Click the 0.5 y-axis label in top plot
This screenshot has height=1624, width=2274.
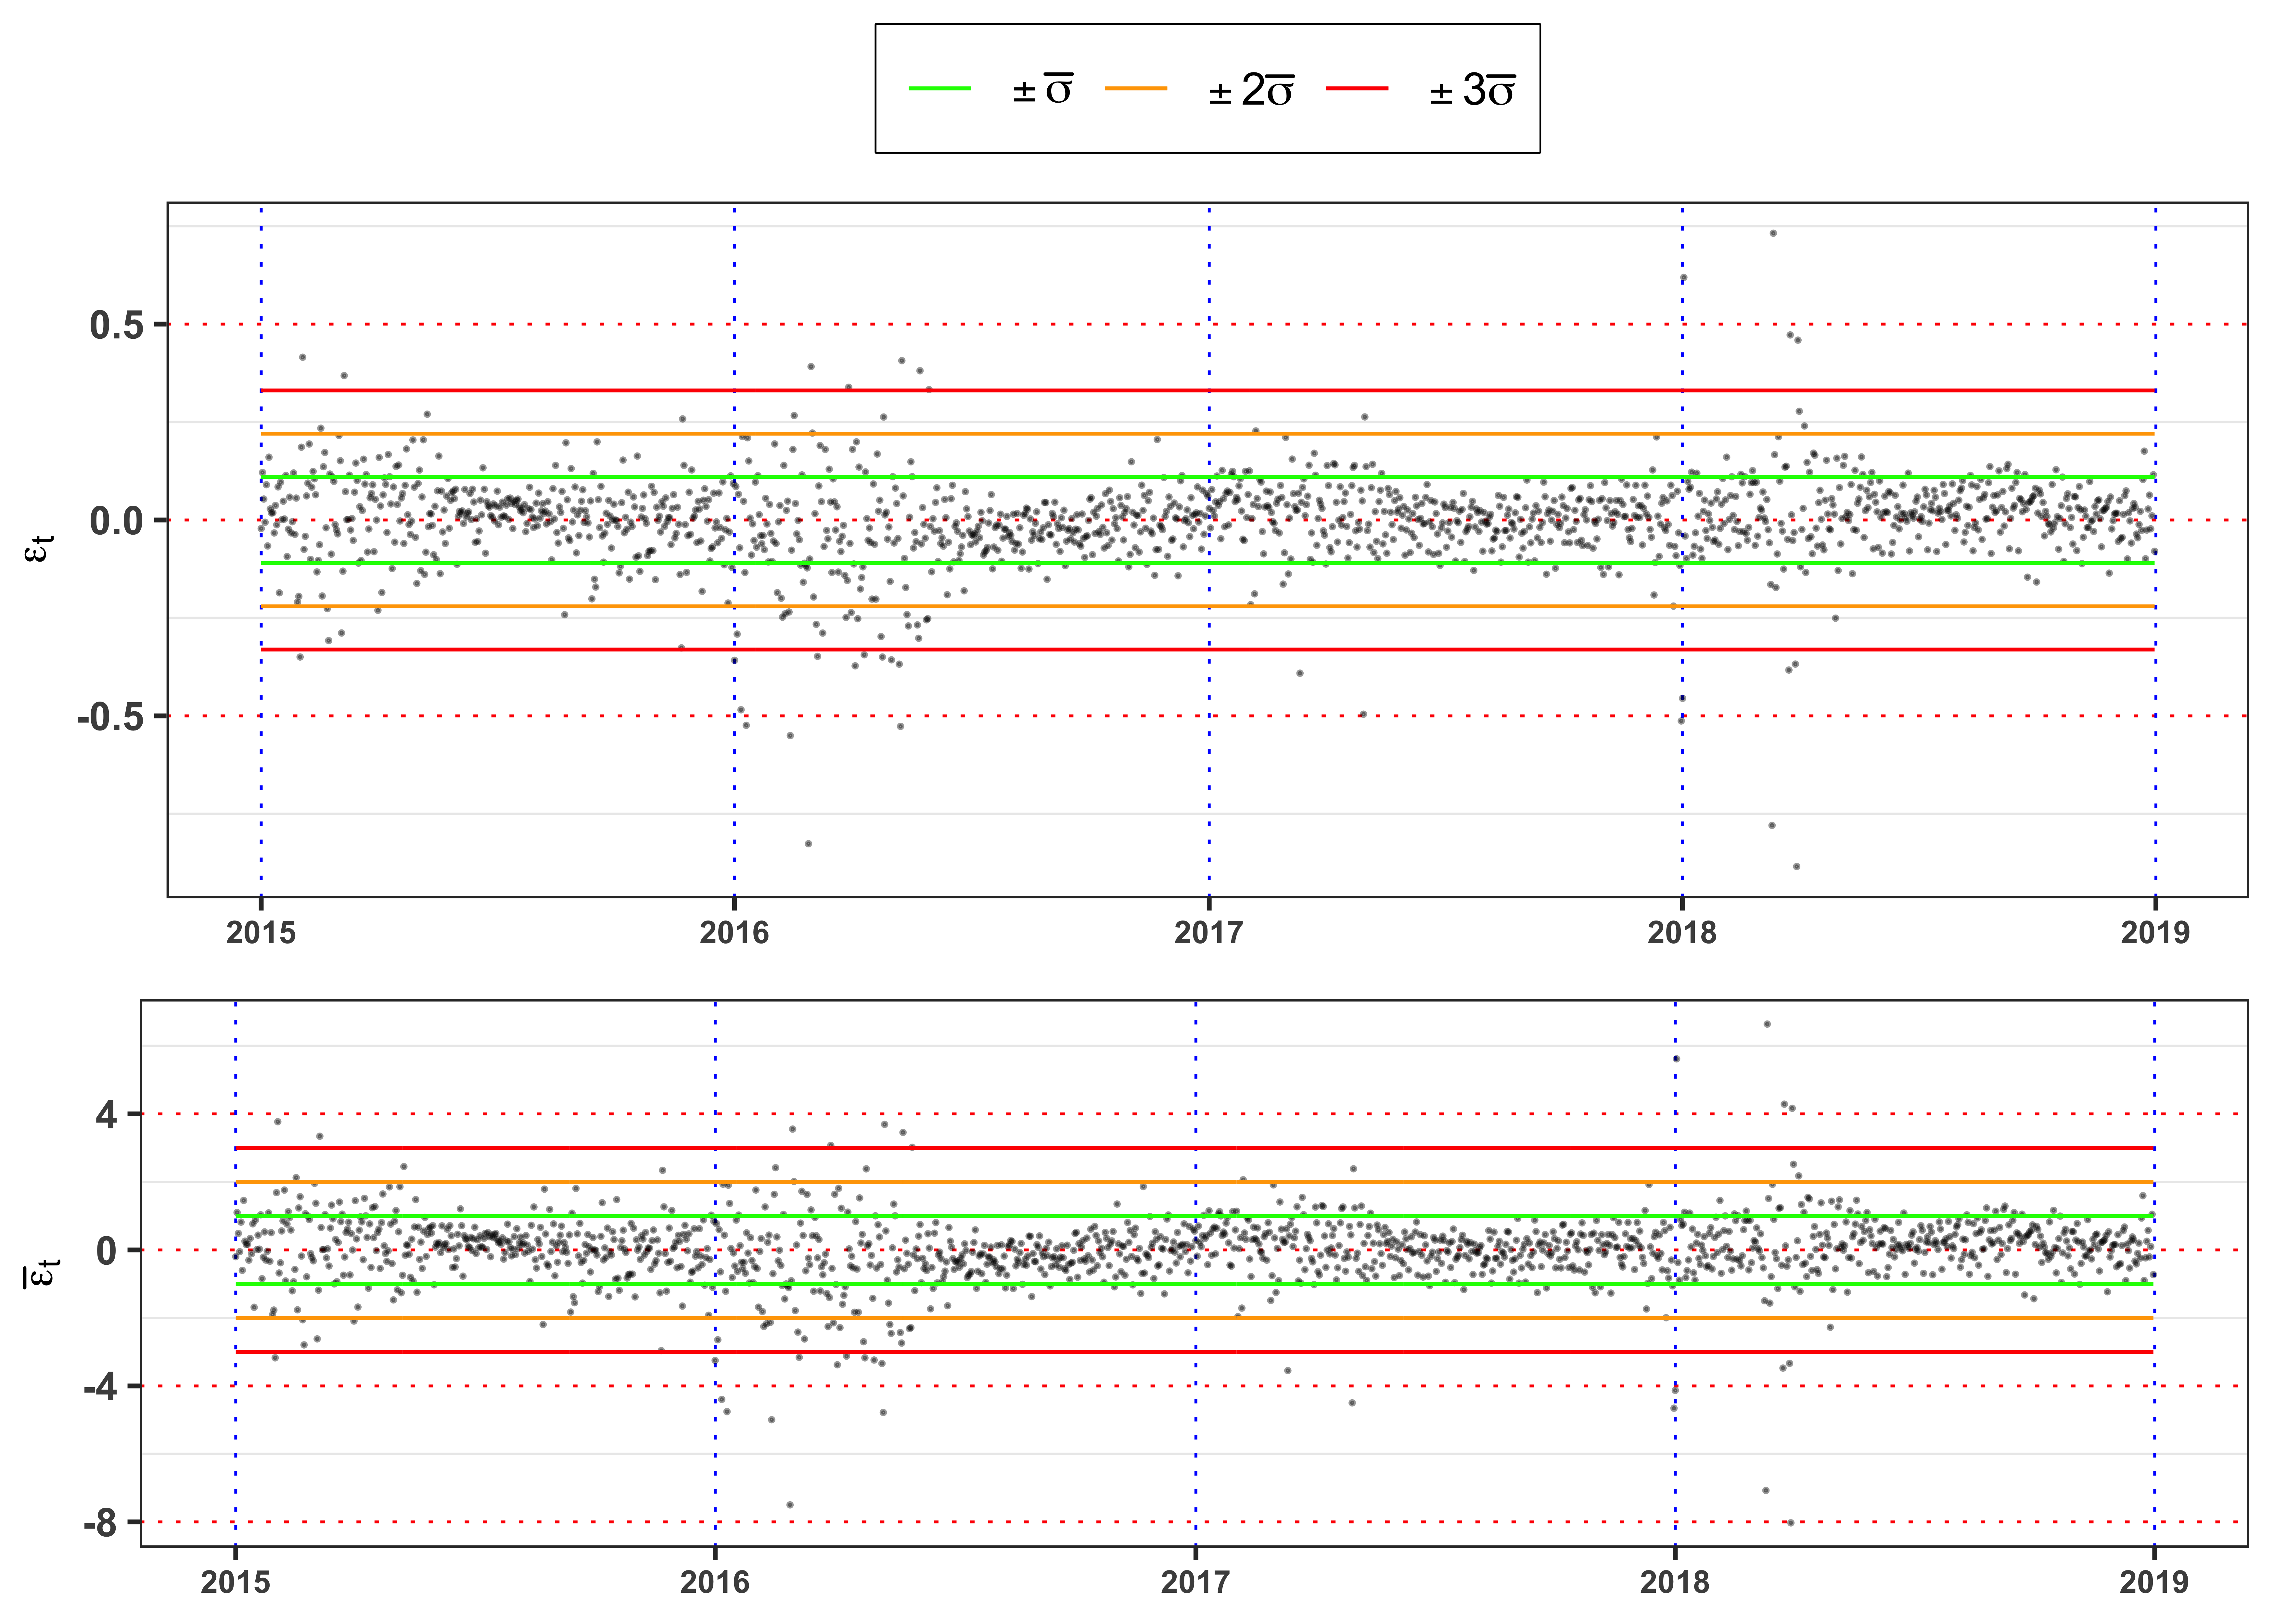pyautogui.click(x=117, y=325)
